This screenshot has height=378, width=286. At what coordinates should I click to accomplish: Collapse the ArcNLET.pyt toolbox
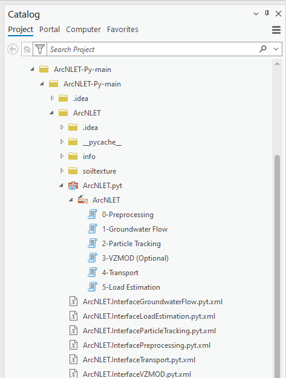coord(61,186)
